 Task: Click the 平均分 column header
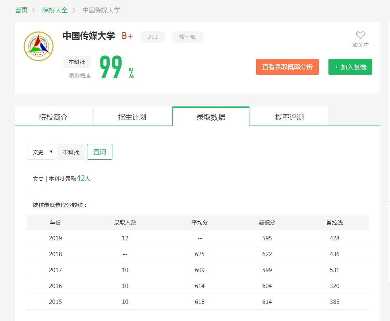coord(199,222)
